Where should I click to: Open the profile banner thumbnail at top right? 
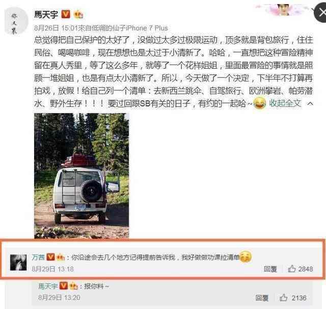[x=282, y=9]
